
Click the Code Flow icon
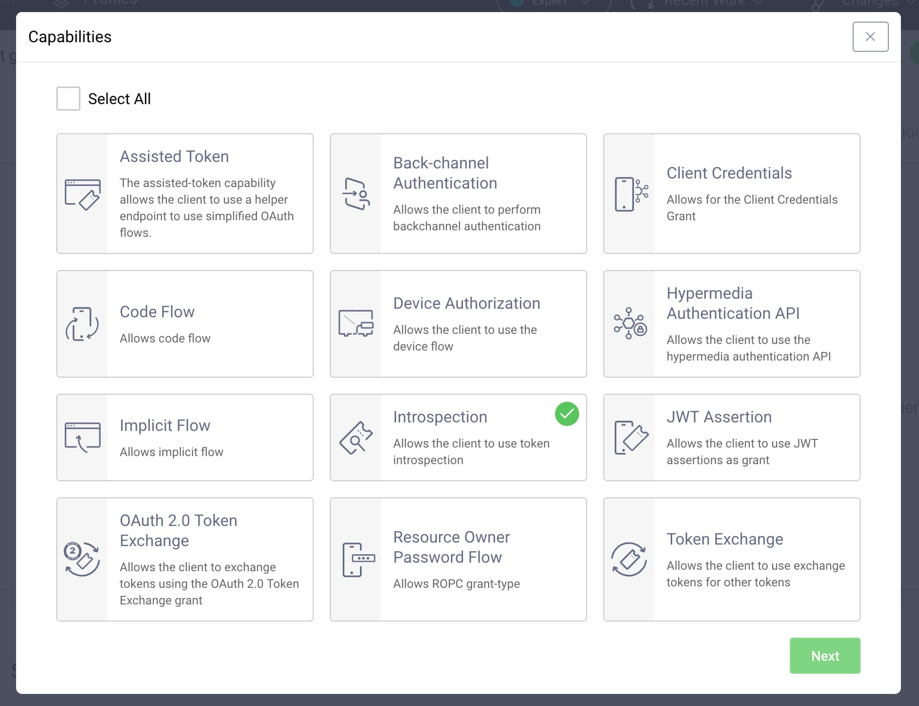82,324
